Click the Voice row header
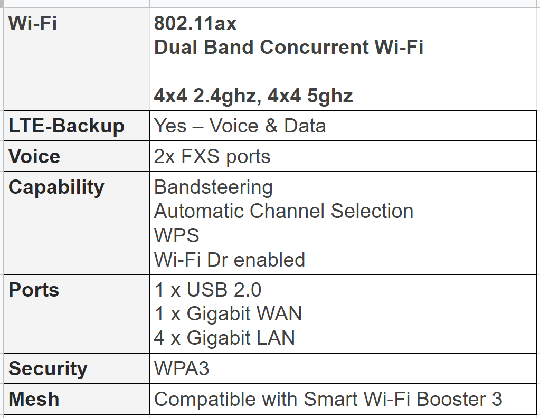 [x=77, y=156]
